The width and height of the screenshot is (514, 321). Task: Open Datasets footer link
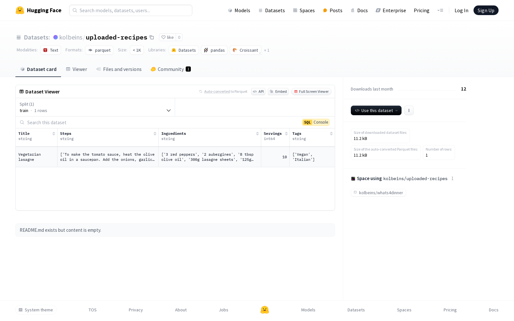click(356, 310)
